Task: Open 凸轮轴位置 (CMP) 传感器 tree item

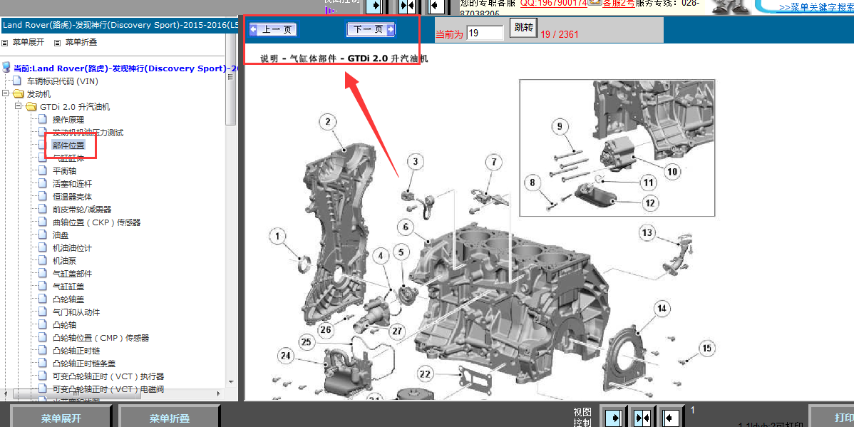Action: pyautogui.click(x=101, y=338)
